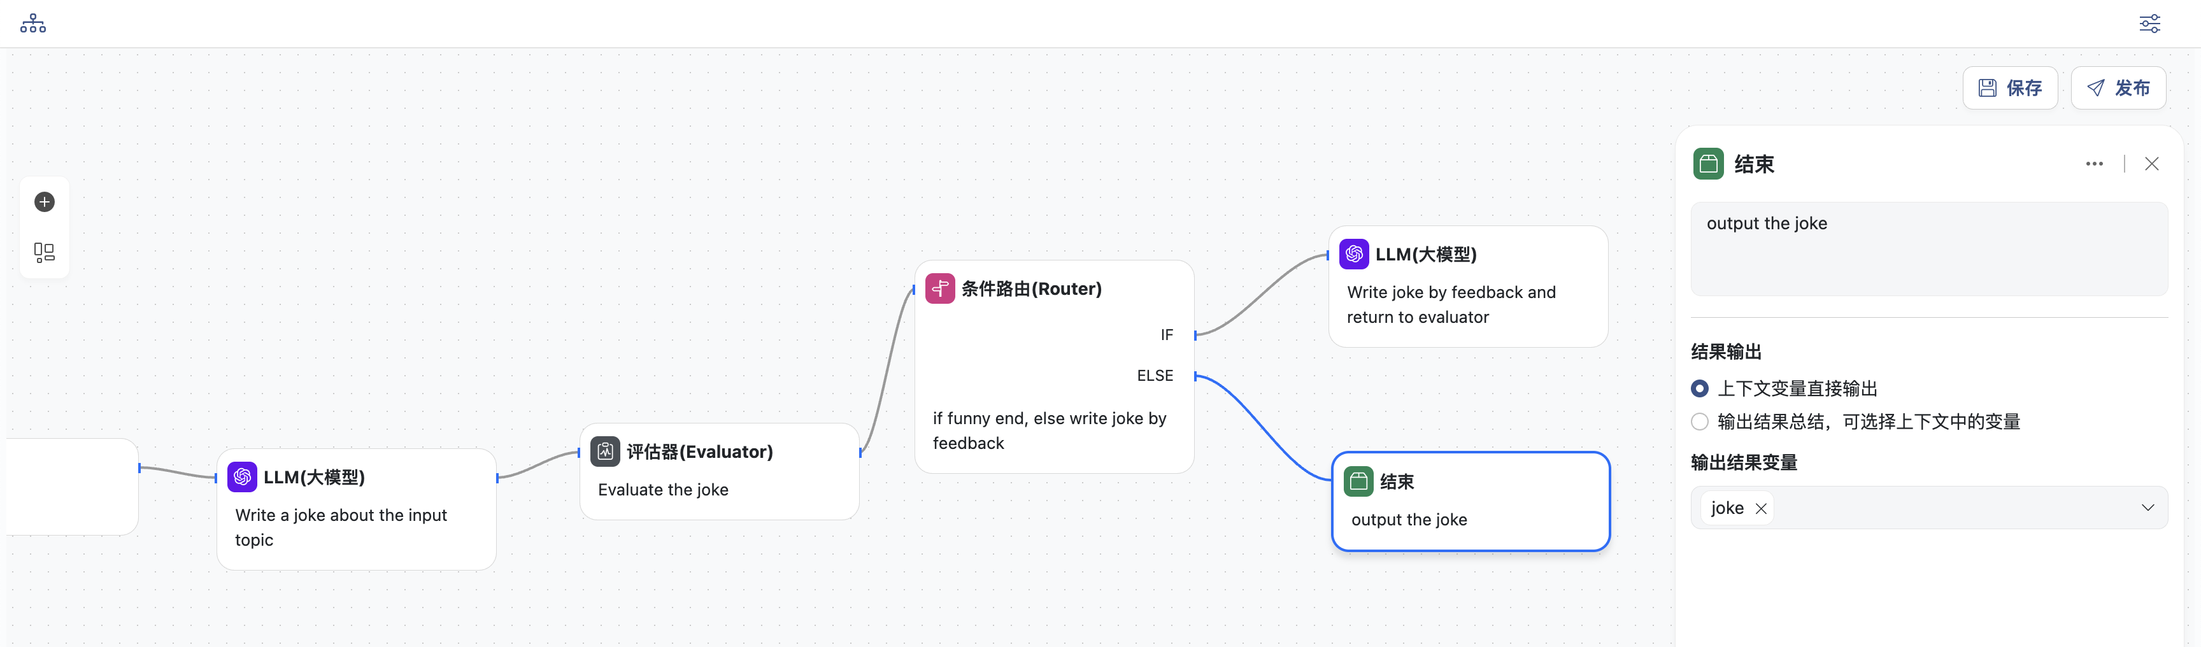Click the add node plus icon
The height and width of the screenshot is (647, 2201).
(45, 202)
